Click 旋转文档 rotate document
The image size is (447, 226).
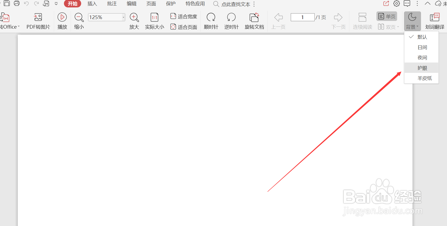point(254,21)
